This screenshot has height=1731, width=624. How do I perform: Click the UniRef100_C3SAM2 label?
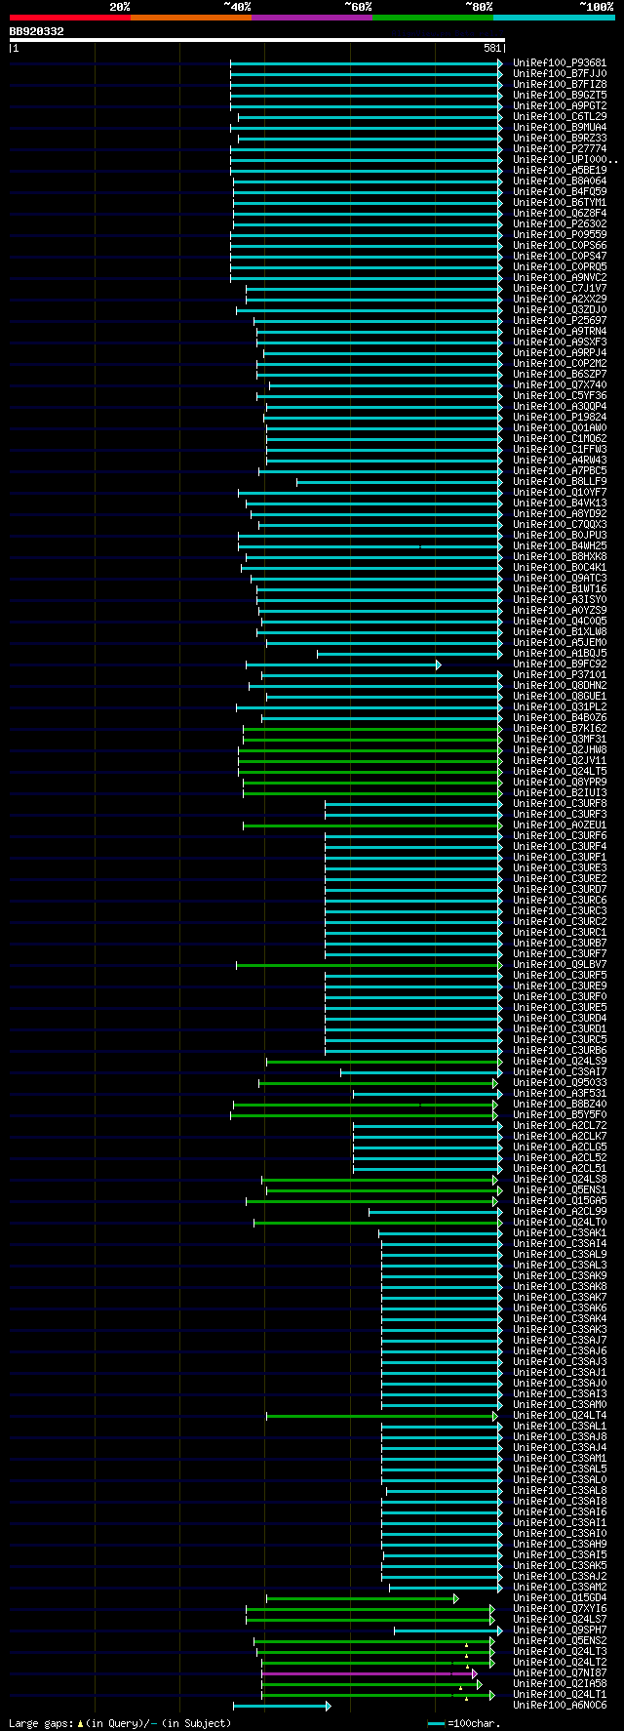560,1588
